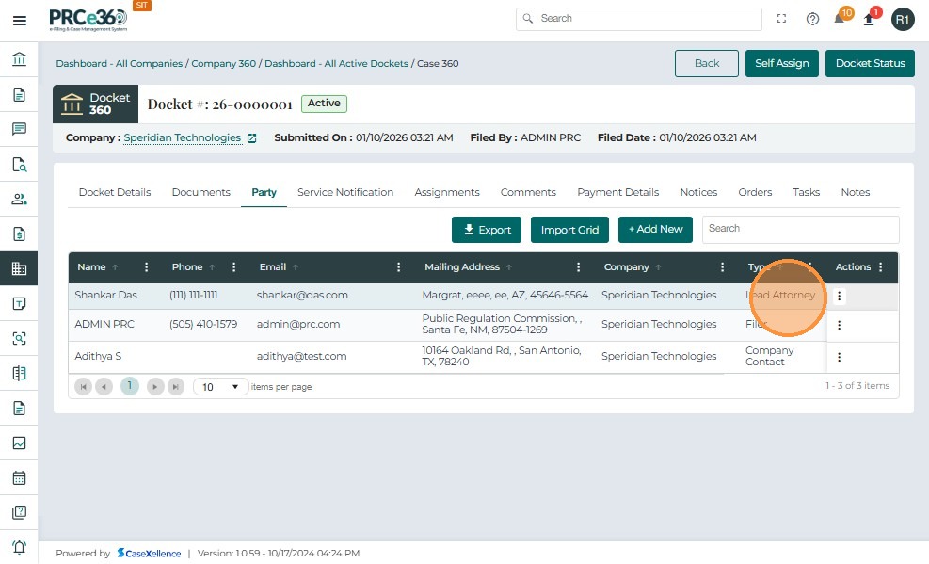Add New party button
The image size is (929, 564).
(x=655, y=230)
